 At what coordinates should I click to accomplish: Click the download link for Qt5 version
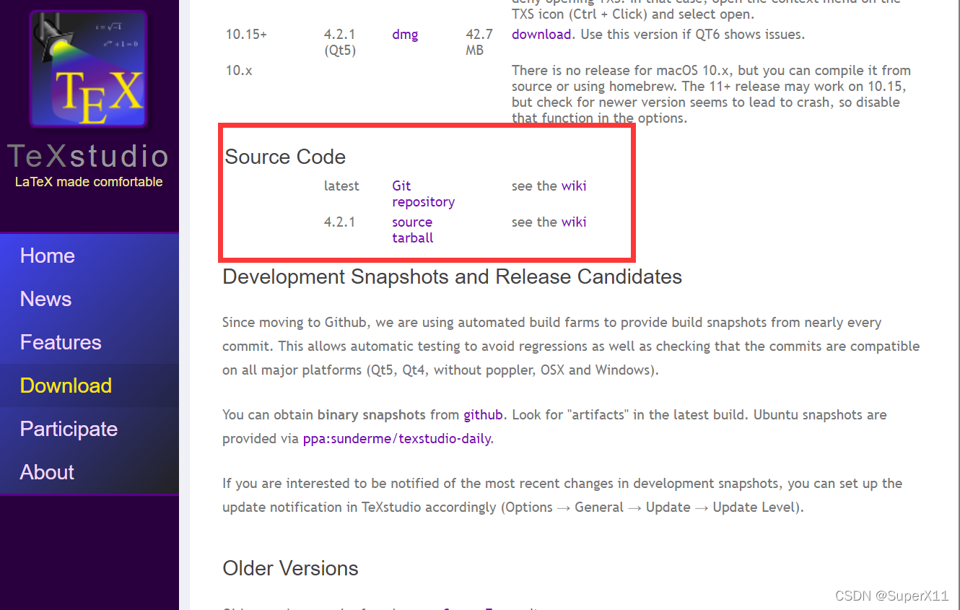[x=541, y=34]
